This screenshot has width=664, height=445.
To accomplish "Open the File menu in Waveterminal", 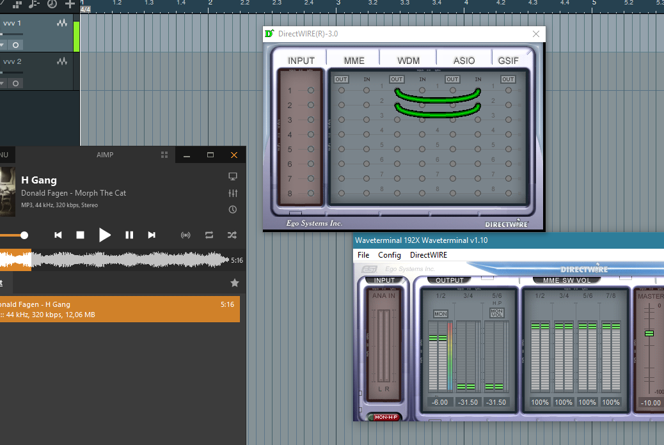I will click(x=363, y=255).
